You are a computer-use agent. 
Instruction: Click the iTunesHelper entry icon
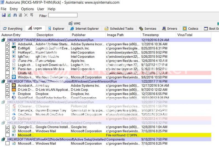14,61
